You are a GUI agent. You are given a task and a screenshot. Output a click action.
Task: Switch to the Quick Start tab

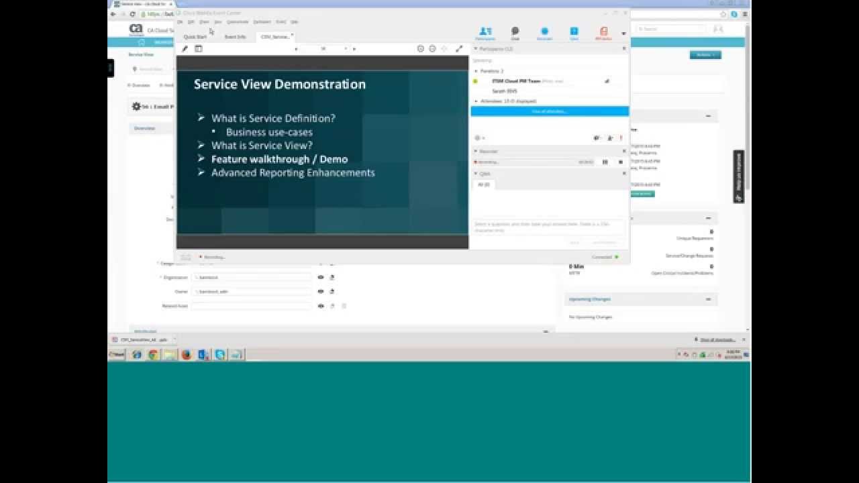click(x=195, y=37)
